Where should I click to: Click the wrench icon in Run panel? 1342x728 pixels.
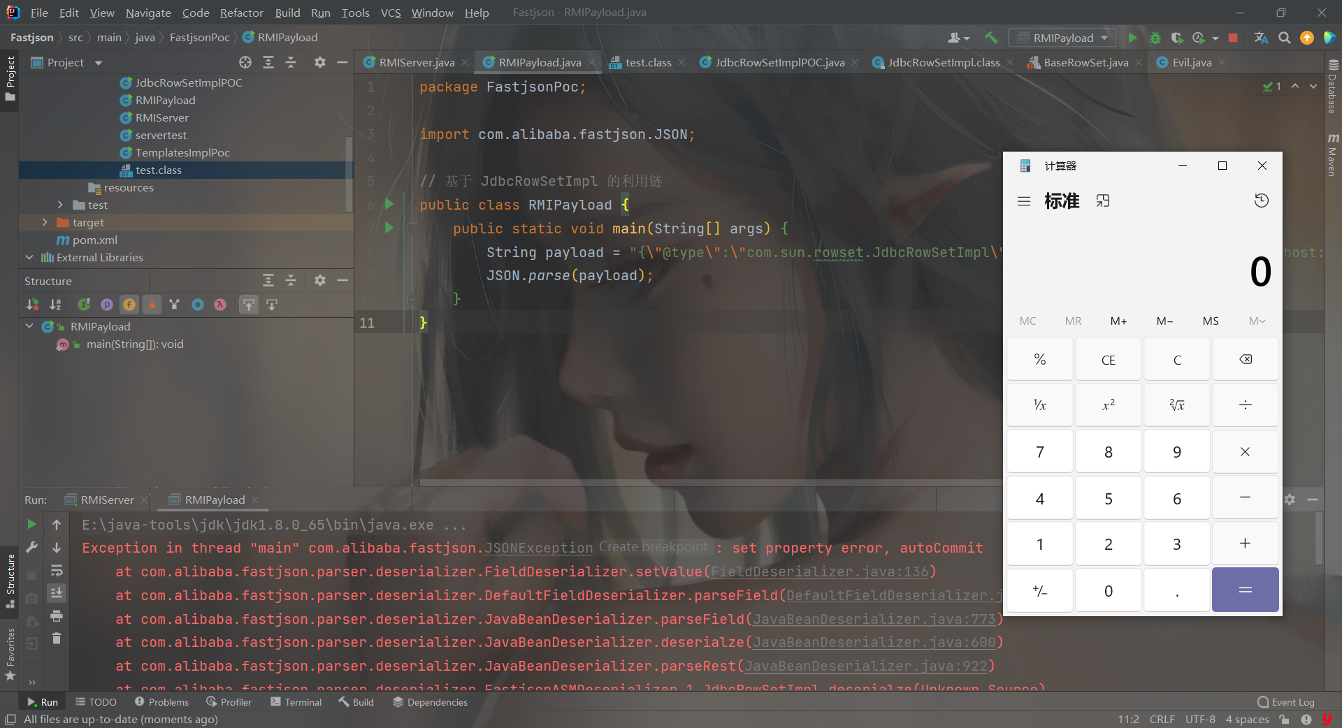point(31,548)
